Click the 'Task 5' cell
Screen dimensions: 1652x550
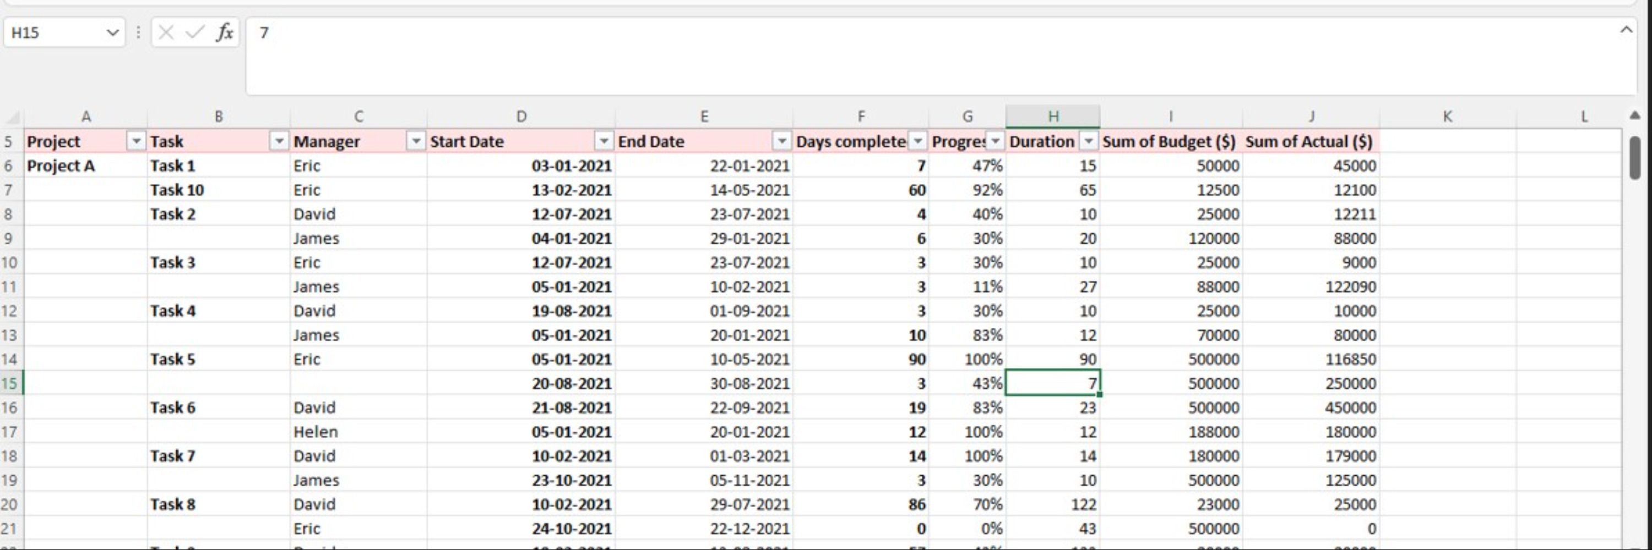tap(219, 359)
